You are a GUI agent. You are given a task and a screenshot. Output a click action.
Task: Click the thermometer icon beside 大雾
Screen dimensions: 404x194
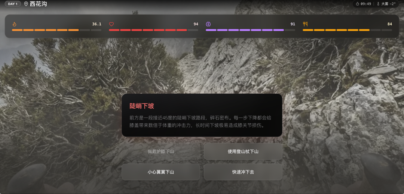(x=378, y=4)
